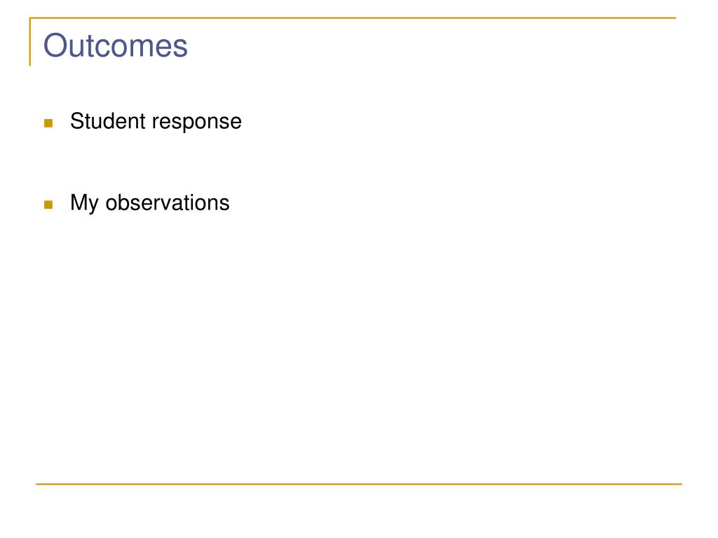Click the square bullet beside My observations
The width and height of the screenshot is (718, 538).
(x=48, y=205)
